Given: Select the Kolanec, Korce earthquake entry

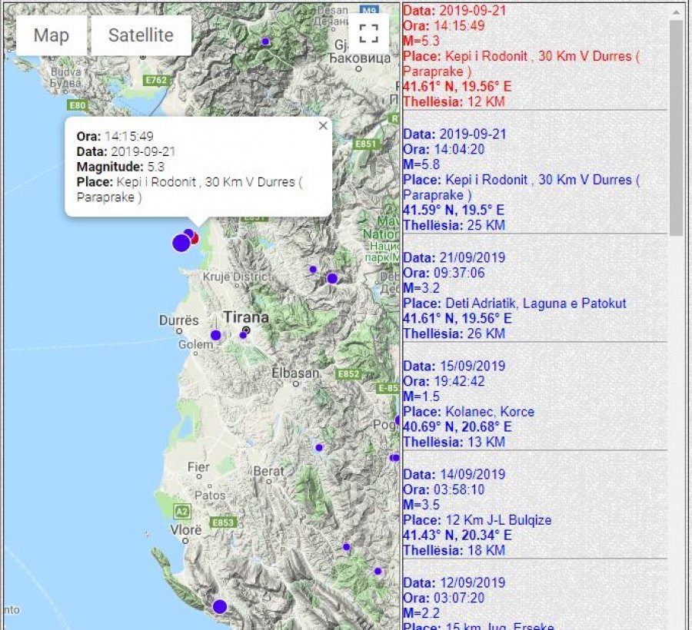Looking at the screenshot, I should [x=534, y=404].
